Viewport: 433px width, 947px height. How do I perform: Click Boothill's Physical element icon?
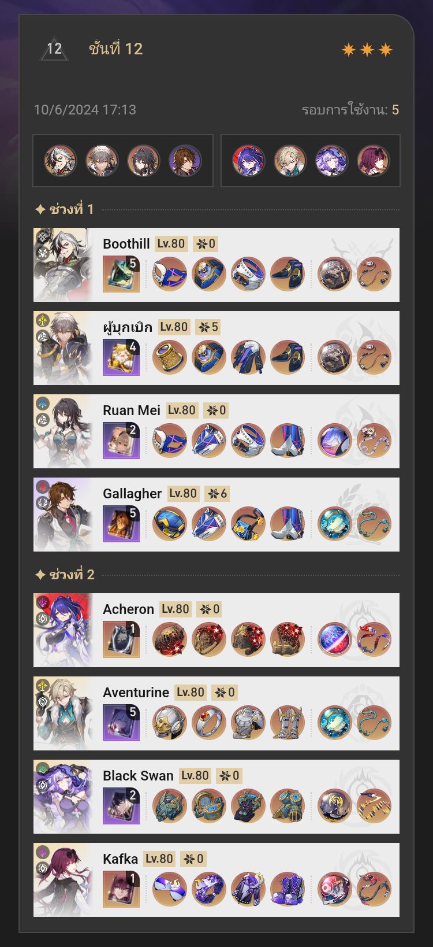pos(43,236)
